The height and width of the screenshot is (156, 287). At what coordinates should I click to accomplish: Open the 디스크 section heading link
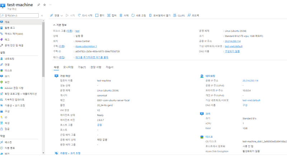[x=209, y=137]
